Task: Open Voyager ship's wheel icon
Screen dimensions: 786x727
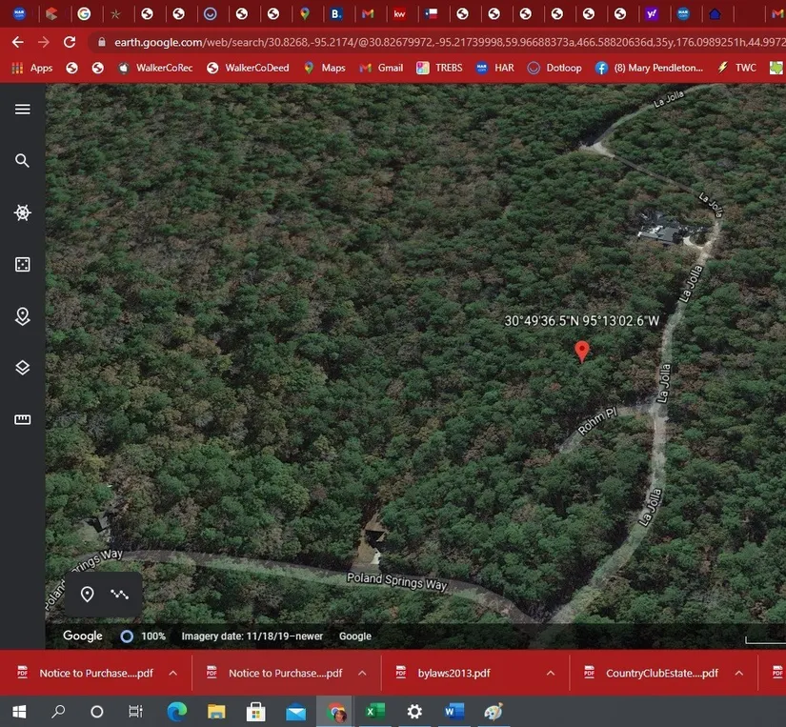Action: (23, 212)
